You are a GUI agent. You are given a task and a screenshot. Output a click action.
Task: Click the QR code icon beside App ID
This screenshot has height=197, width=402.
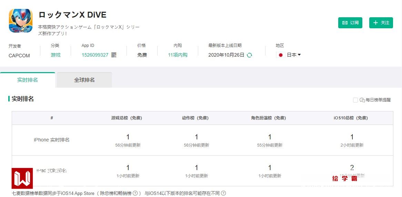pos(114,55)
